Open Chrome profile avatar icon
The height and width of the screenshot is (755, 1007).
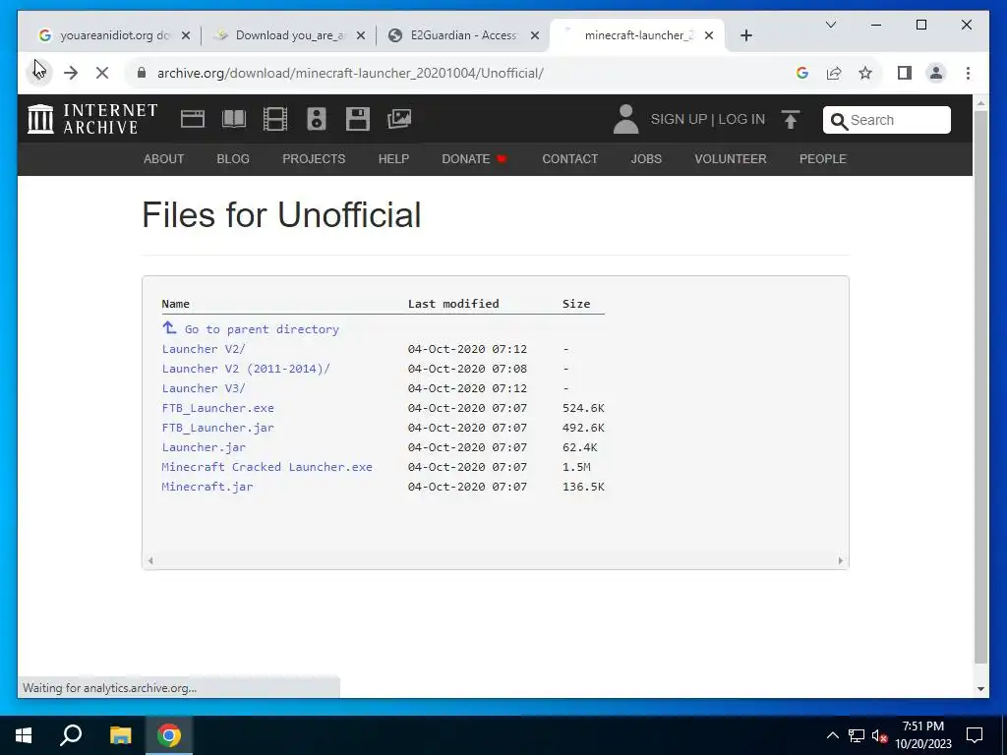pos(936,73)
